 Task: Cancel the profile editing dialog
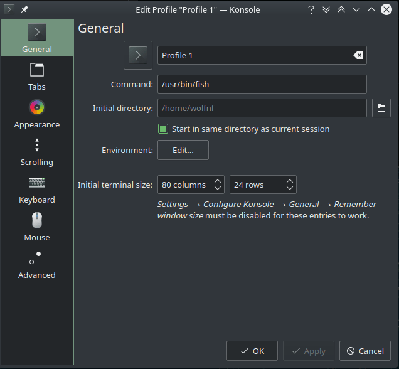pyautogui.click(x=365, y=351)
